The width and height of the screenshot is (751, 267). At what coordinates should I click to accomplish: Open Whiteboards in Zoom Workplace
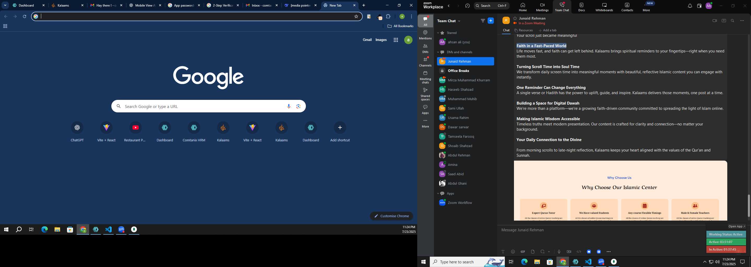pyautogui.click(x=604, y=7)
